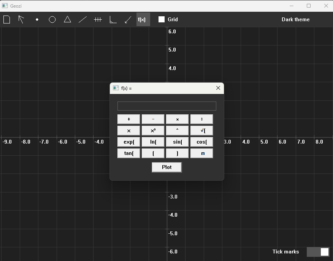Insert the small multiplication sign operator

click(x=177, y=119)
